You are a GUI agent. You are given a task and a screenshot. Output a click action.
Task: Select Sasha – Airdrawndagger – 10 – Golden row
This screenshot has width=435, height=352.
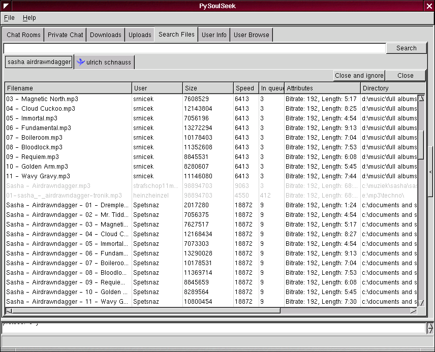(x=211, y=292)
